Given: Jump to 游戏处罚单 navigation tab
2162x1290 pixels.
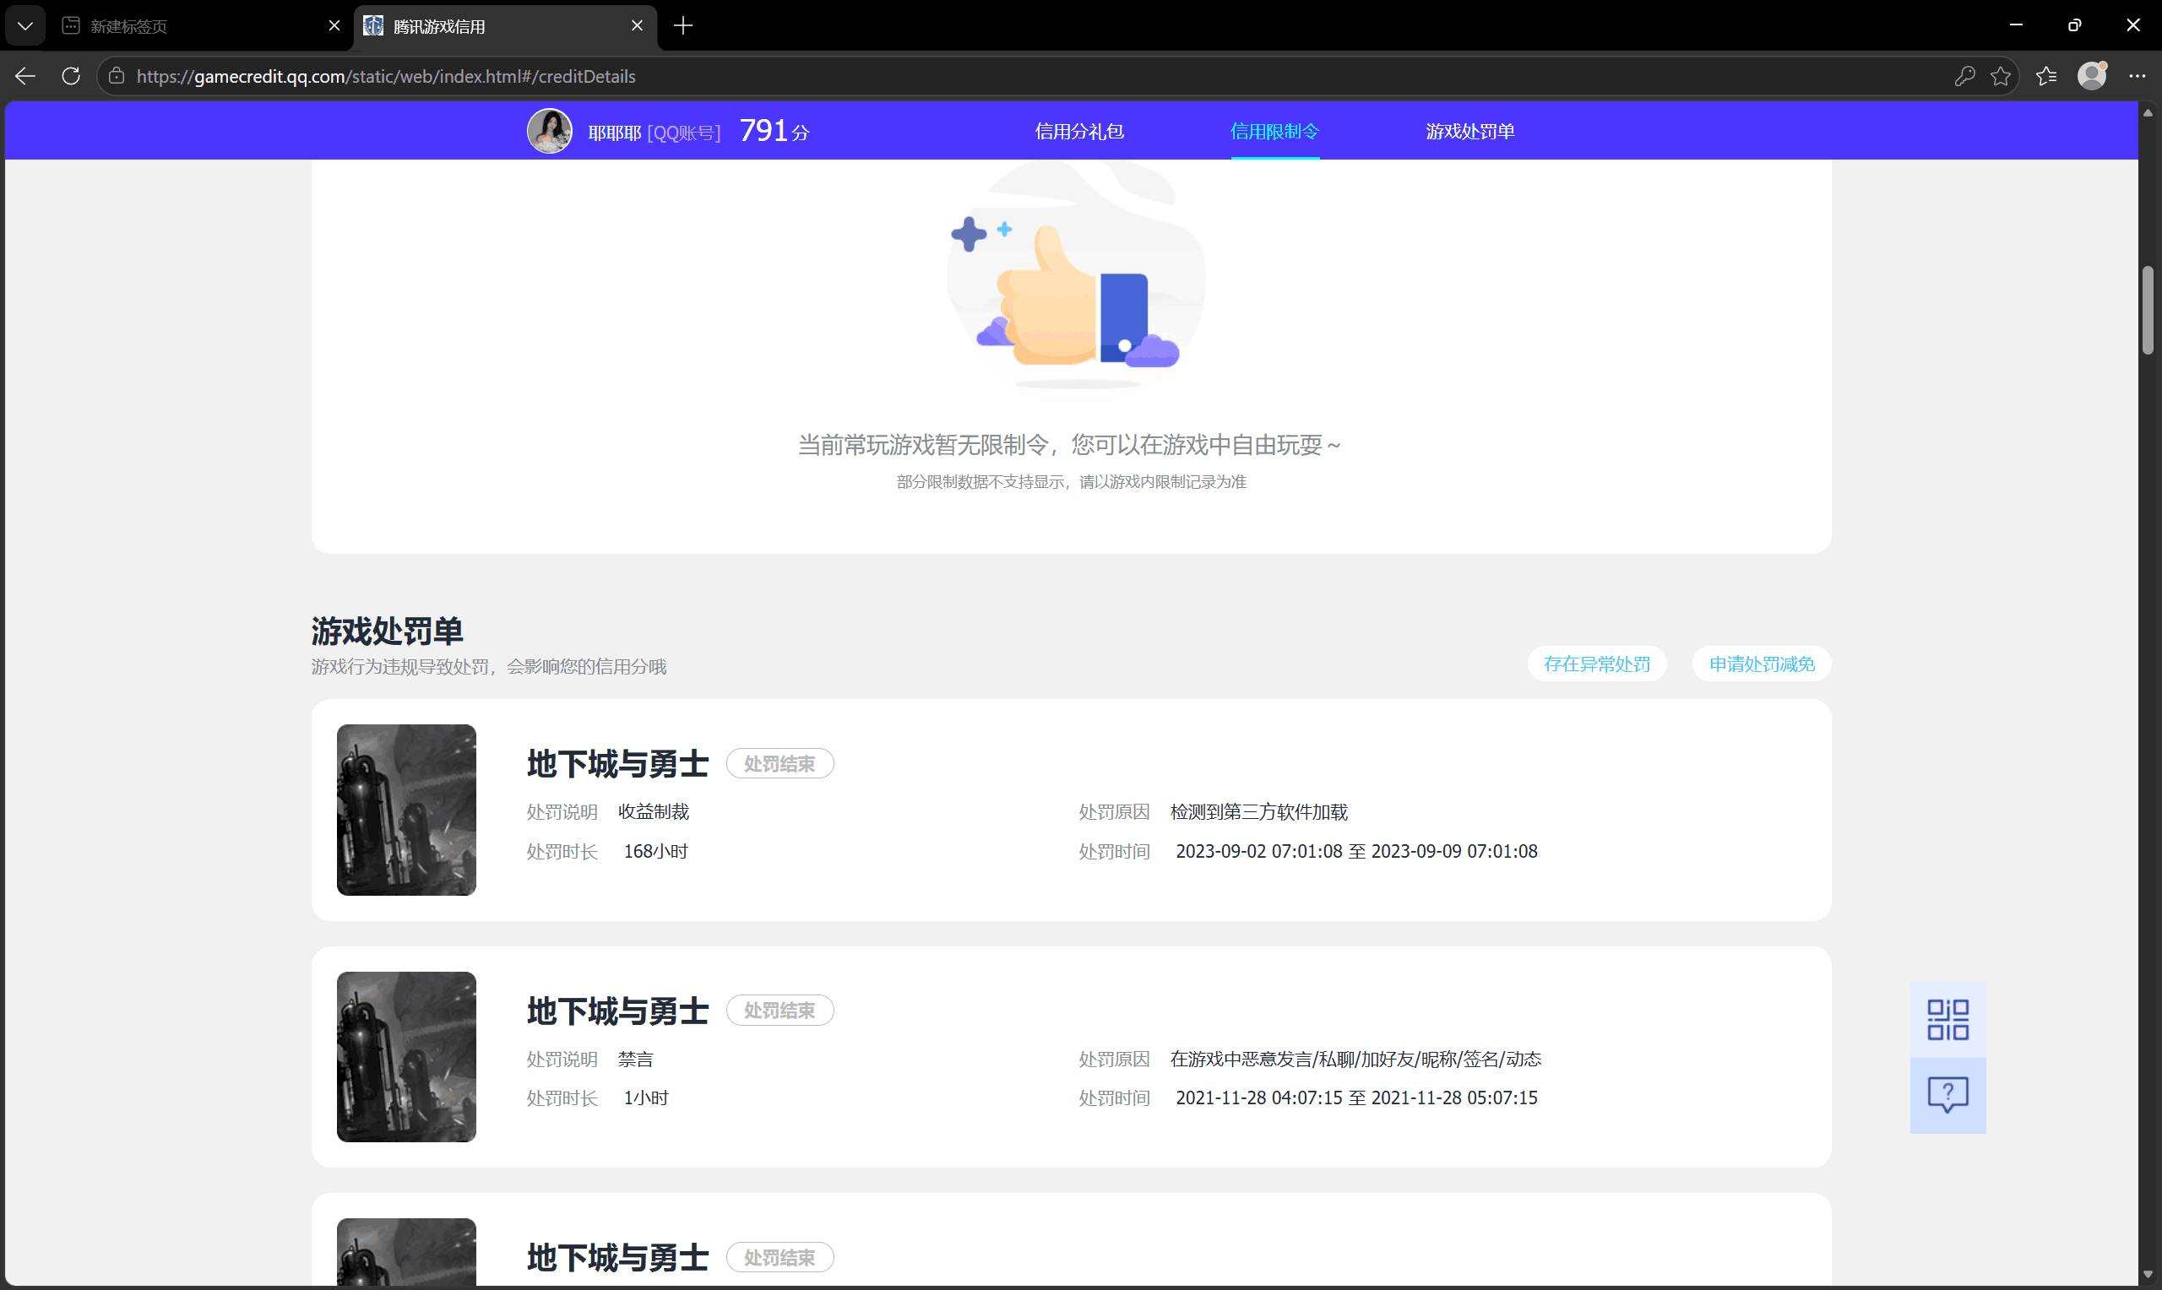Looking at the screenshot, I should (1470, 131).
